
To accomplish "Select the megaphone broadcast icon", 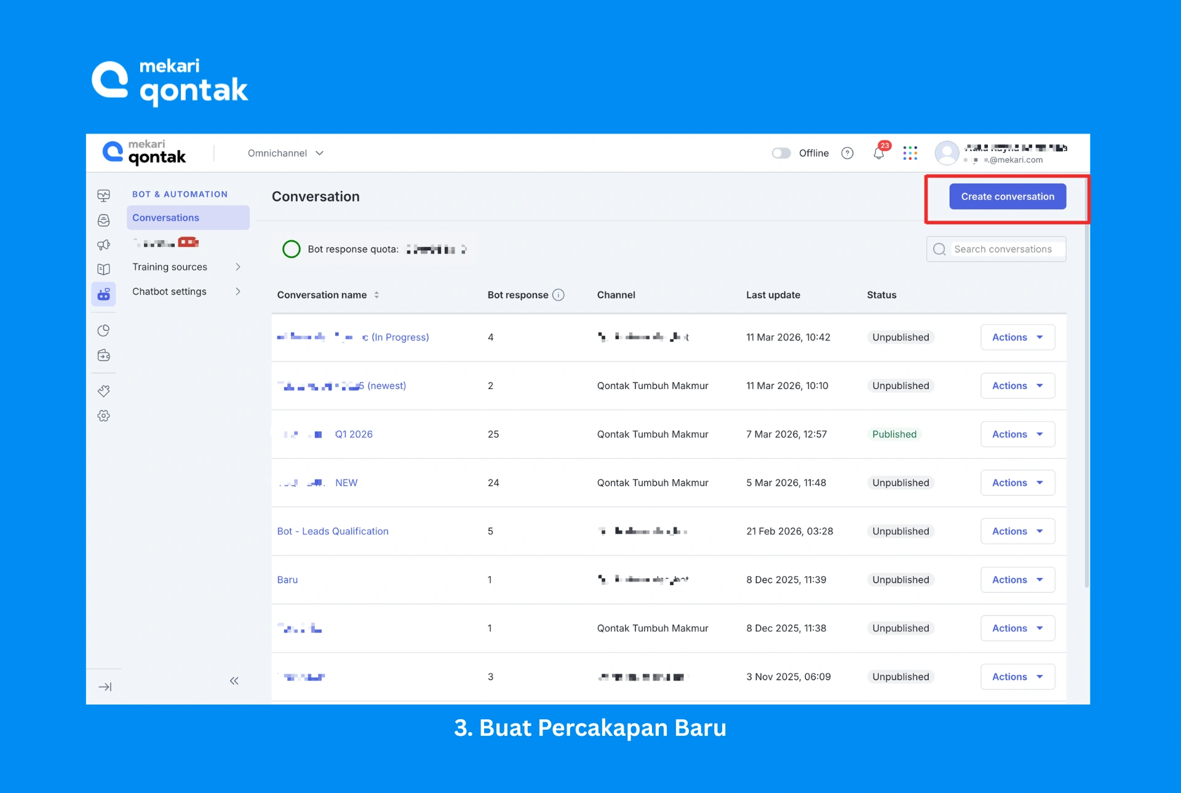I will click(x=104, y=244).
